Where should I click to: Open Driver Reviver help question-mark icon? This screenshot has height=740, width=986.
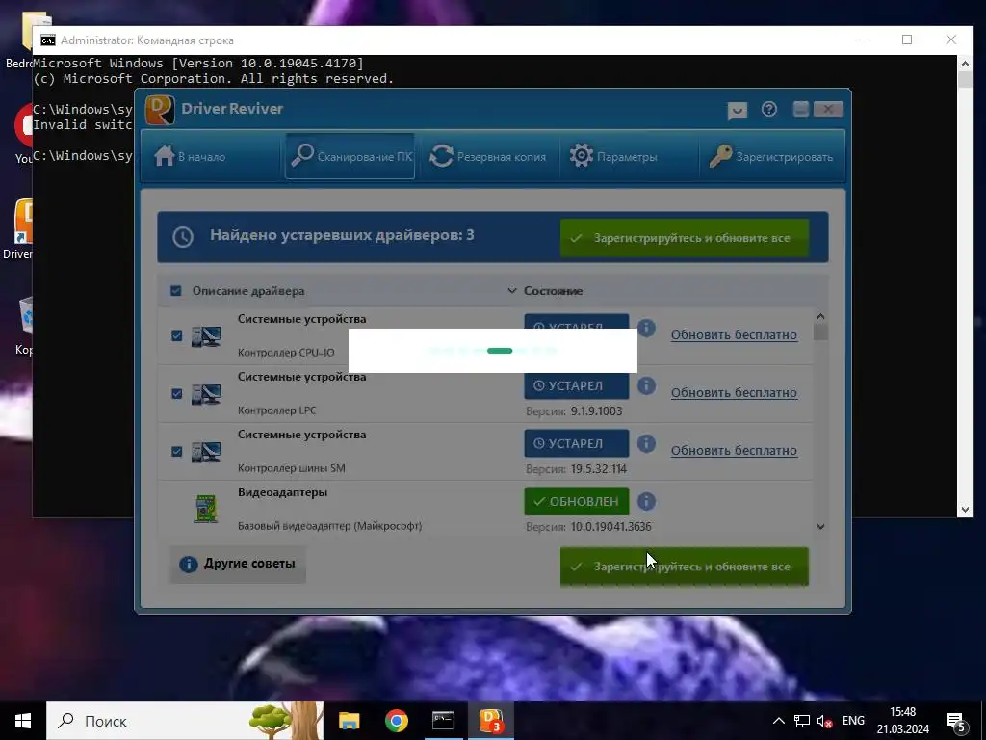(x=769, y=110)
